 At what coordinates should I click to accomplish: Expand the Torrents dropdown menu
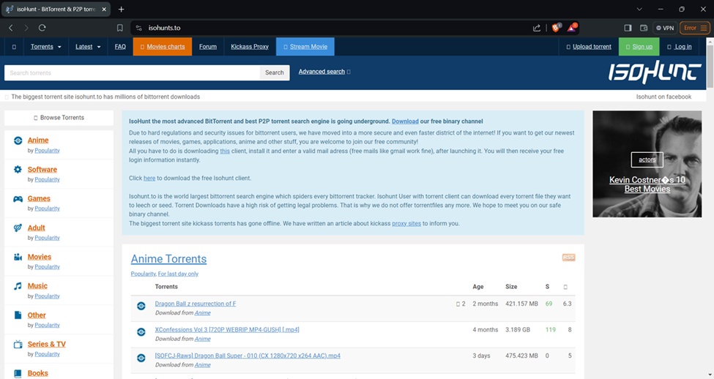45,47
